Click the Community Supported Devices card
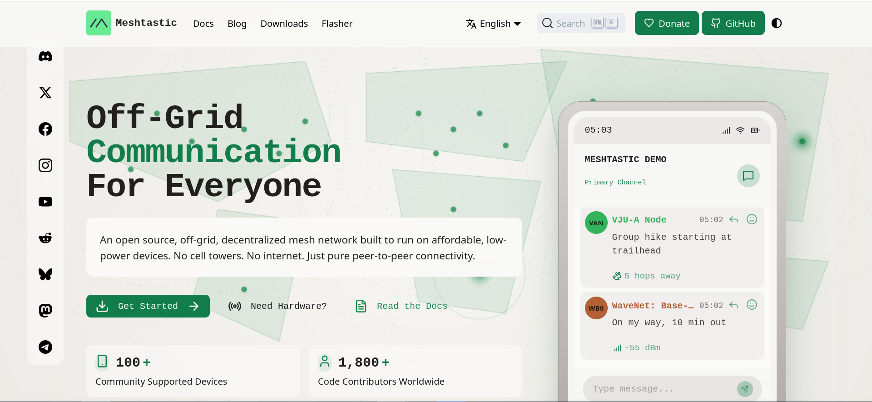 point(193,371)
